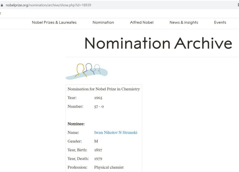Click the Name: field label

click(x=73, y=132)
